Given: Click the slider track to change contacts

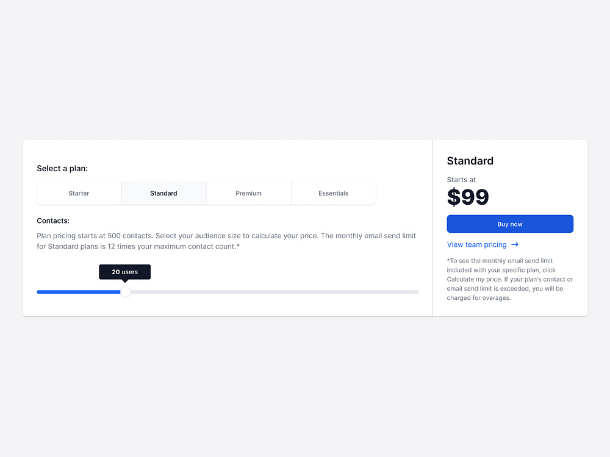Looking at the screenshot, I should click(x=274, y=292).
